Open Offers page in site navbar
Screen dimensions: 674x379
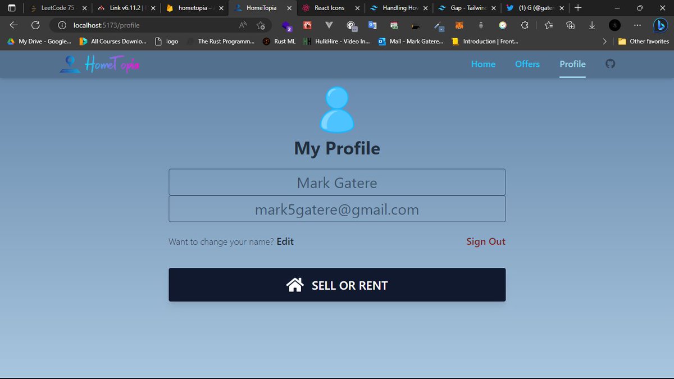(527, 64)
